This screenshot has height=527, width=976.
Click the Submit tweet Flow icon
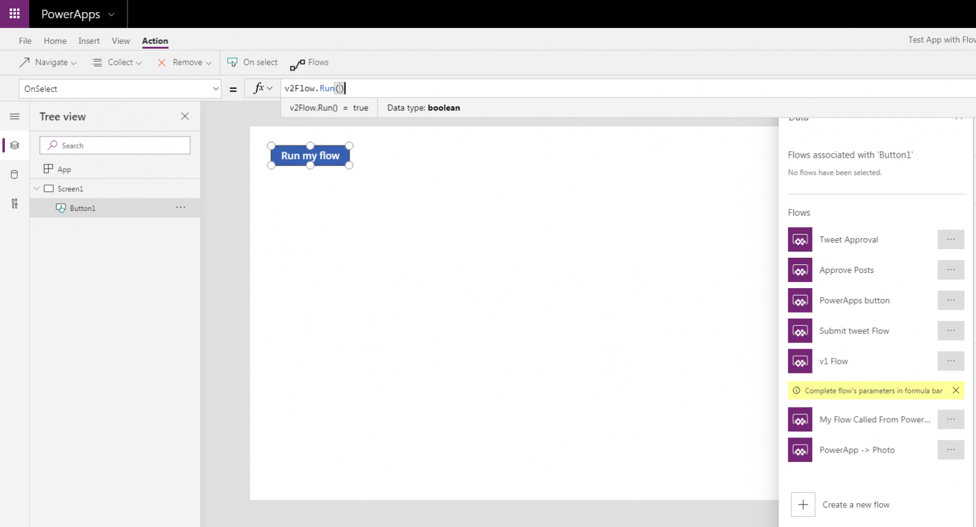tap(800, 331)
